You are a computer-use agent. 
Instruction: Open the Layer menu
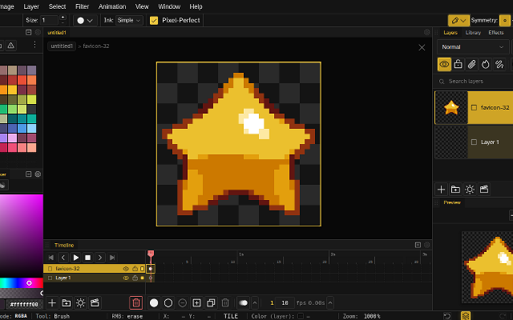(x=31, y=6)
